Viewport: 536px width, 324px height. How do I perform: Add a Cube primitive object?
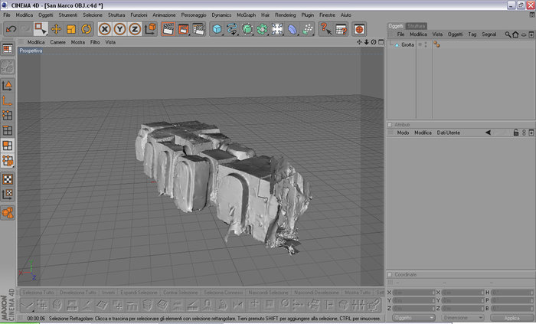click(x=217, y=29)
